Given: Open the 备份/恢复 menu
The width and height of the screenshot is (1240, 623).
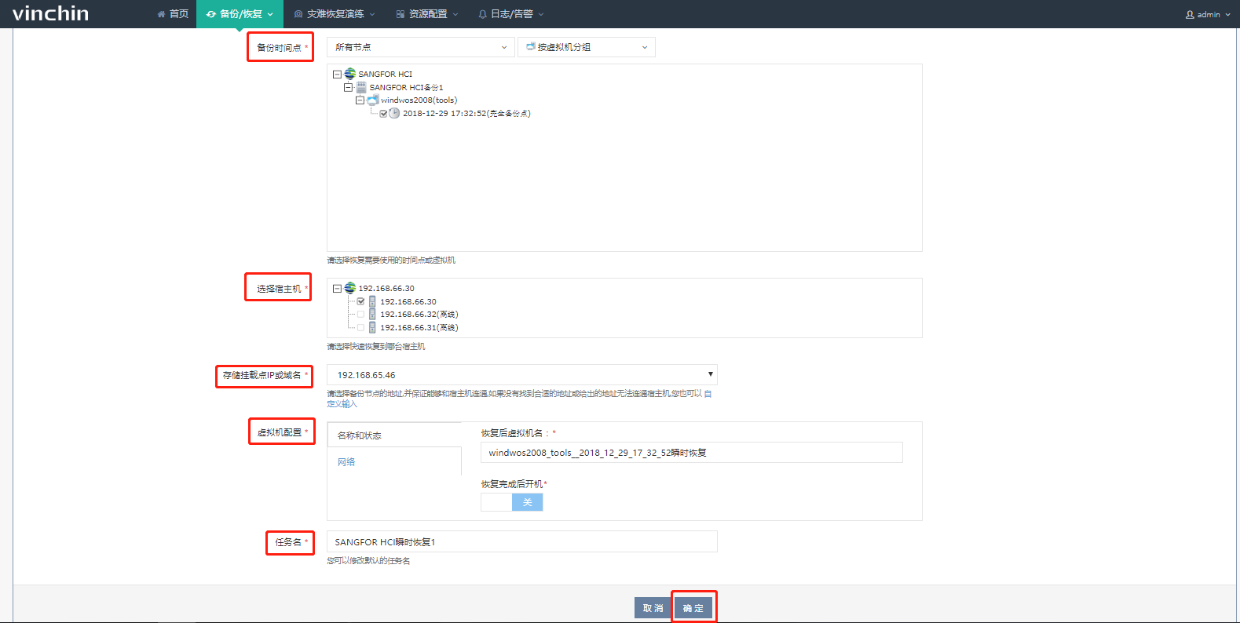Looking at the screenshot, I should 240,14.
